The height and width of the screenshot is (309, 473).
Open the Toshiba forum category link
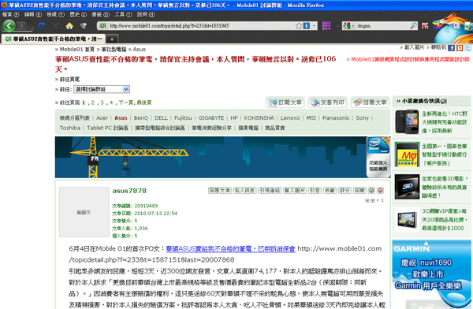tap(70, 128)
